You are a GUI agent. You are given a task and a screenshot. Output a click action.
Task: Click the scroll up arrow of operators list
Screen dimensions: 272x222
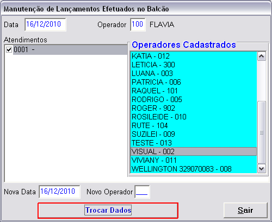pyautogui.click(x=262, y=56)
